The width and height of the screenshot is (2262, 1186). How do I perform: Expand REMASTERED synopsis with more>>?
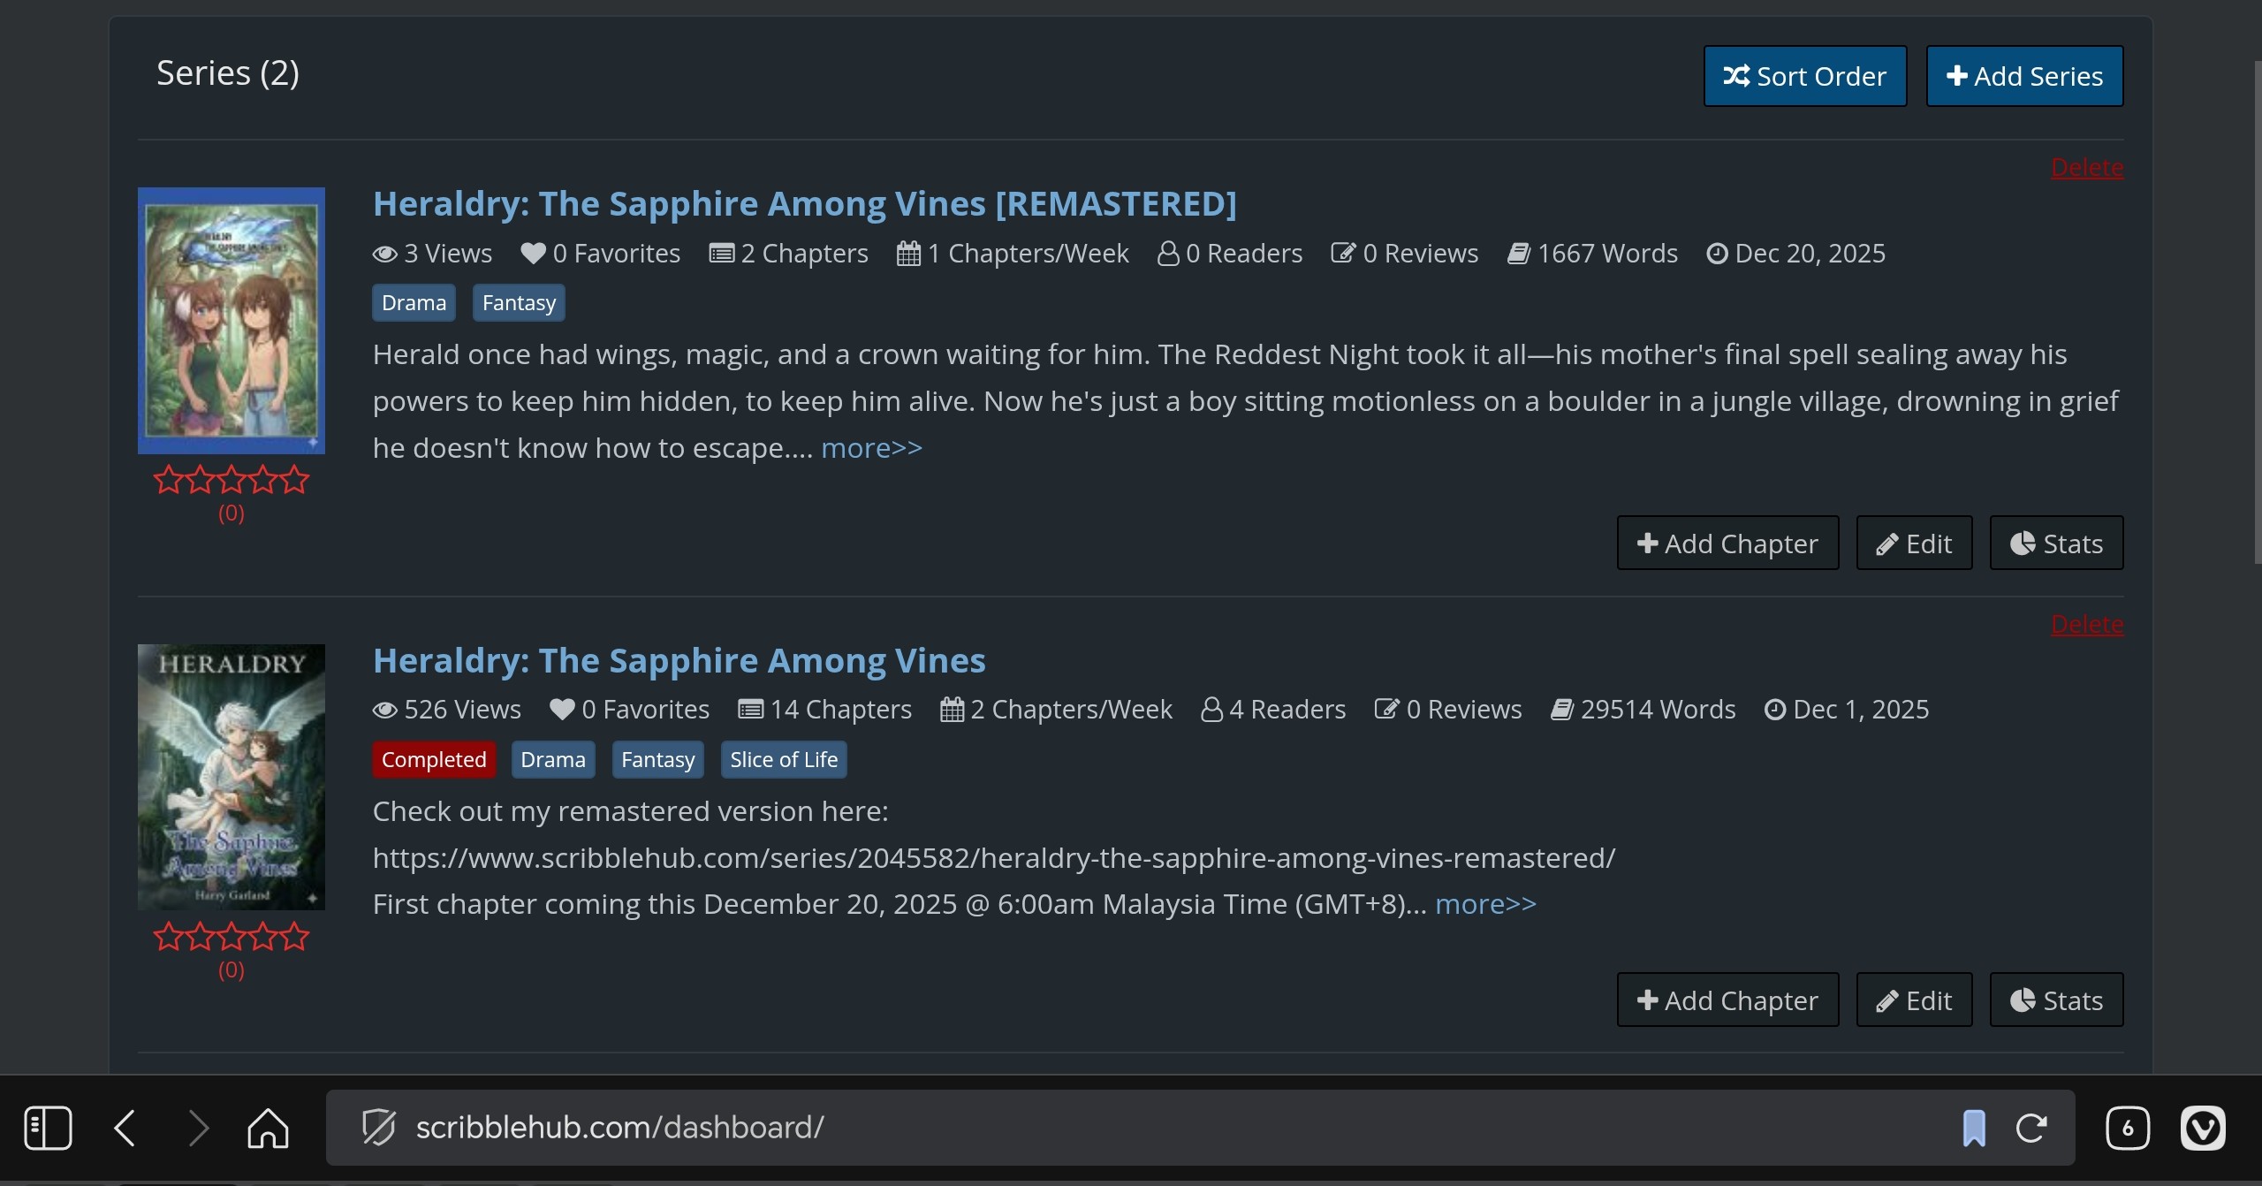pyautogui.click(x=871, y=448)
